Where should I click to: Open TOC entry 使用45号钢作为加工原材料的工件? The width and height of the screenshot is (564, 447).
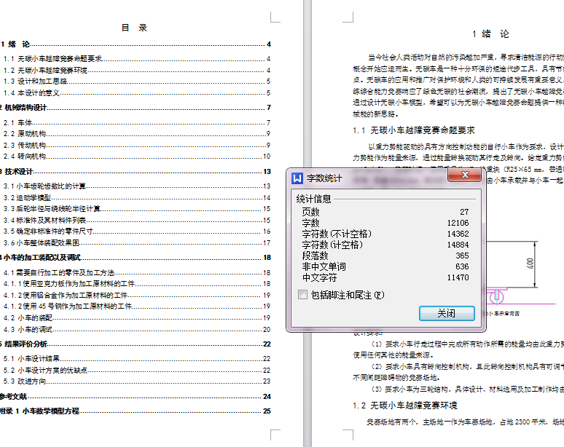point(137,306)
